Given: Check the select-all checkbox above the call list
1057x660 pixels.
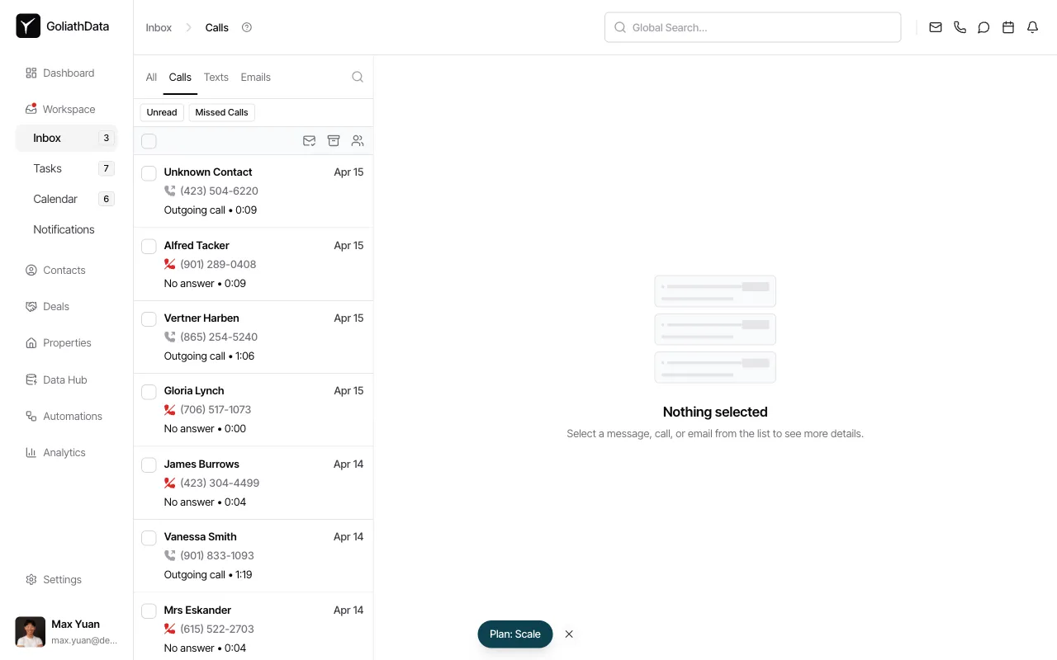Looking at the screenshot, I should click(x=149, y=140).
